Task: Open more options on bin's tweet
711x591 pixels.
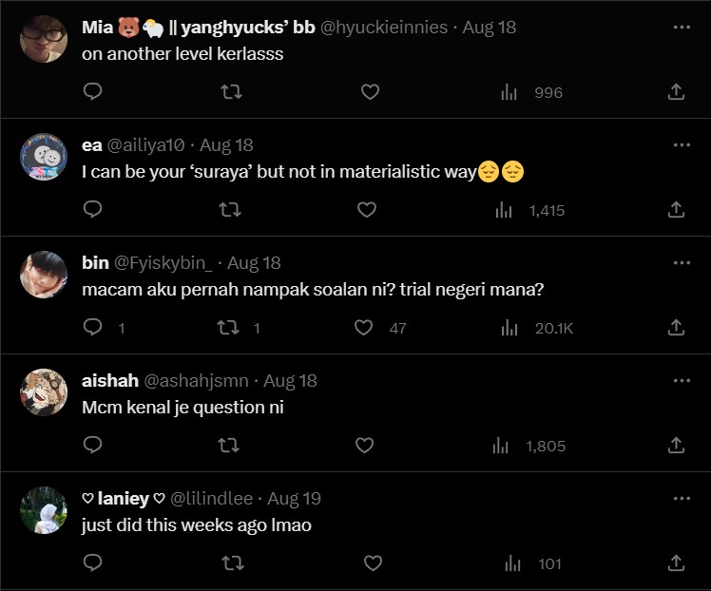Action: (682, 263)
